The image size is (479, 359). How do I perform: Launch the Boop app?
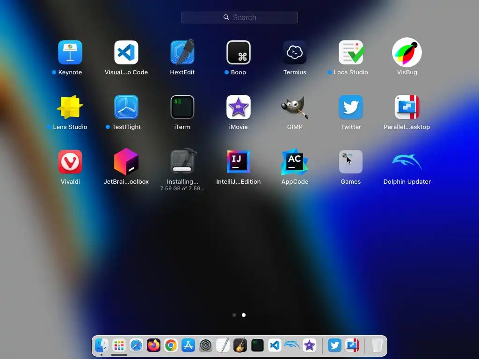239,52
